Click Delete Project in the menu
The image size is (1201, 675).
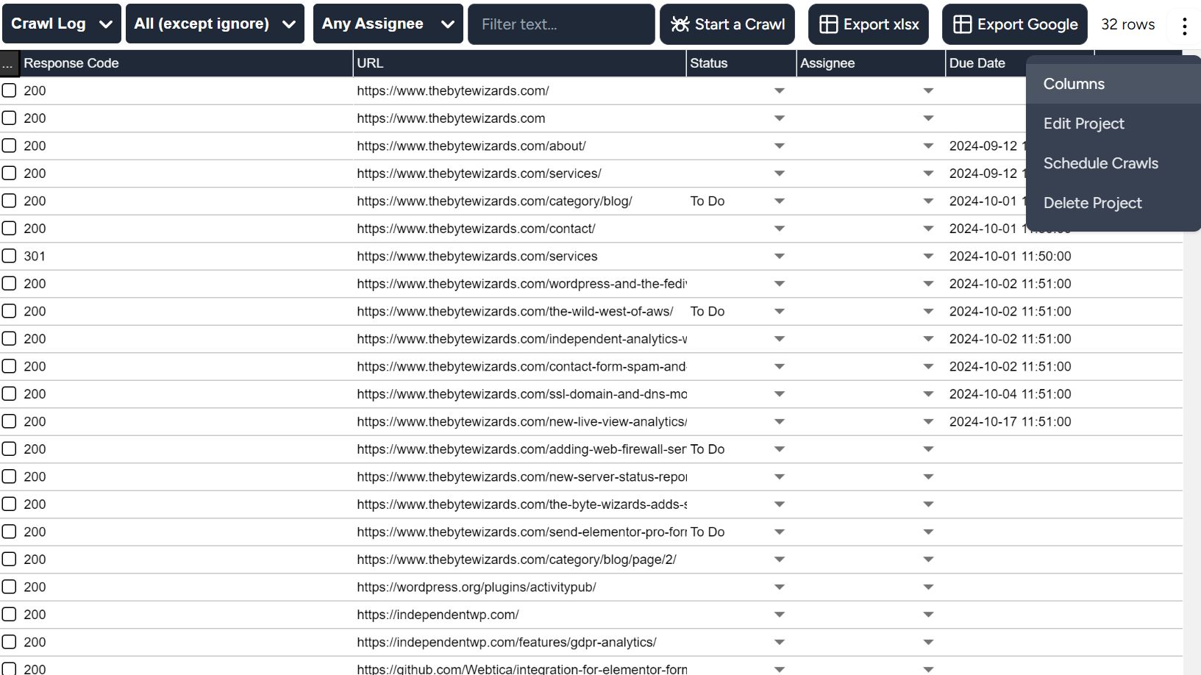pyautogui.click(x=1092, y=203)
